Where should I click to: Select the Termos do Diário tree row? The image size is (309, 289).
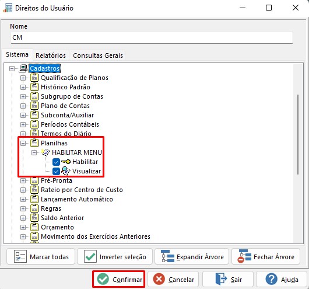coord(66,134)
